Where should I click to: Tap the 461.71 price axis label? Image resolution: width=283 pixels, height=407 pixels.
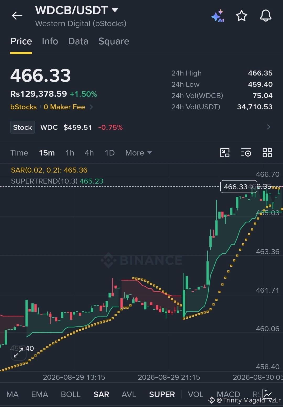[x=268, y=290]
